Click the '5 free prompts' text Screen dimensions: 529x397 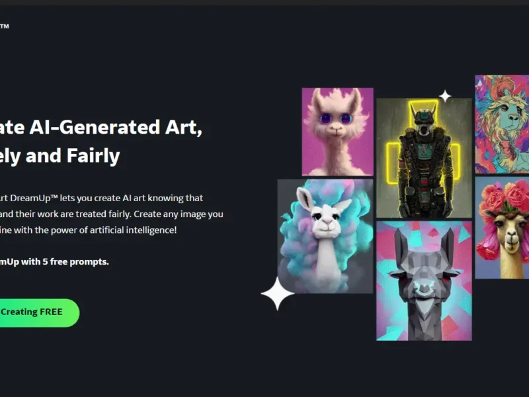(x=75, y=261)
